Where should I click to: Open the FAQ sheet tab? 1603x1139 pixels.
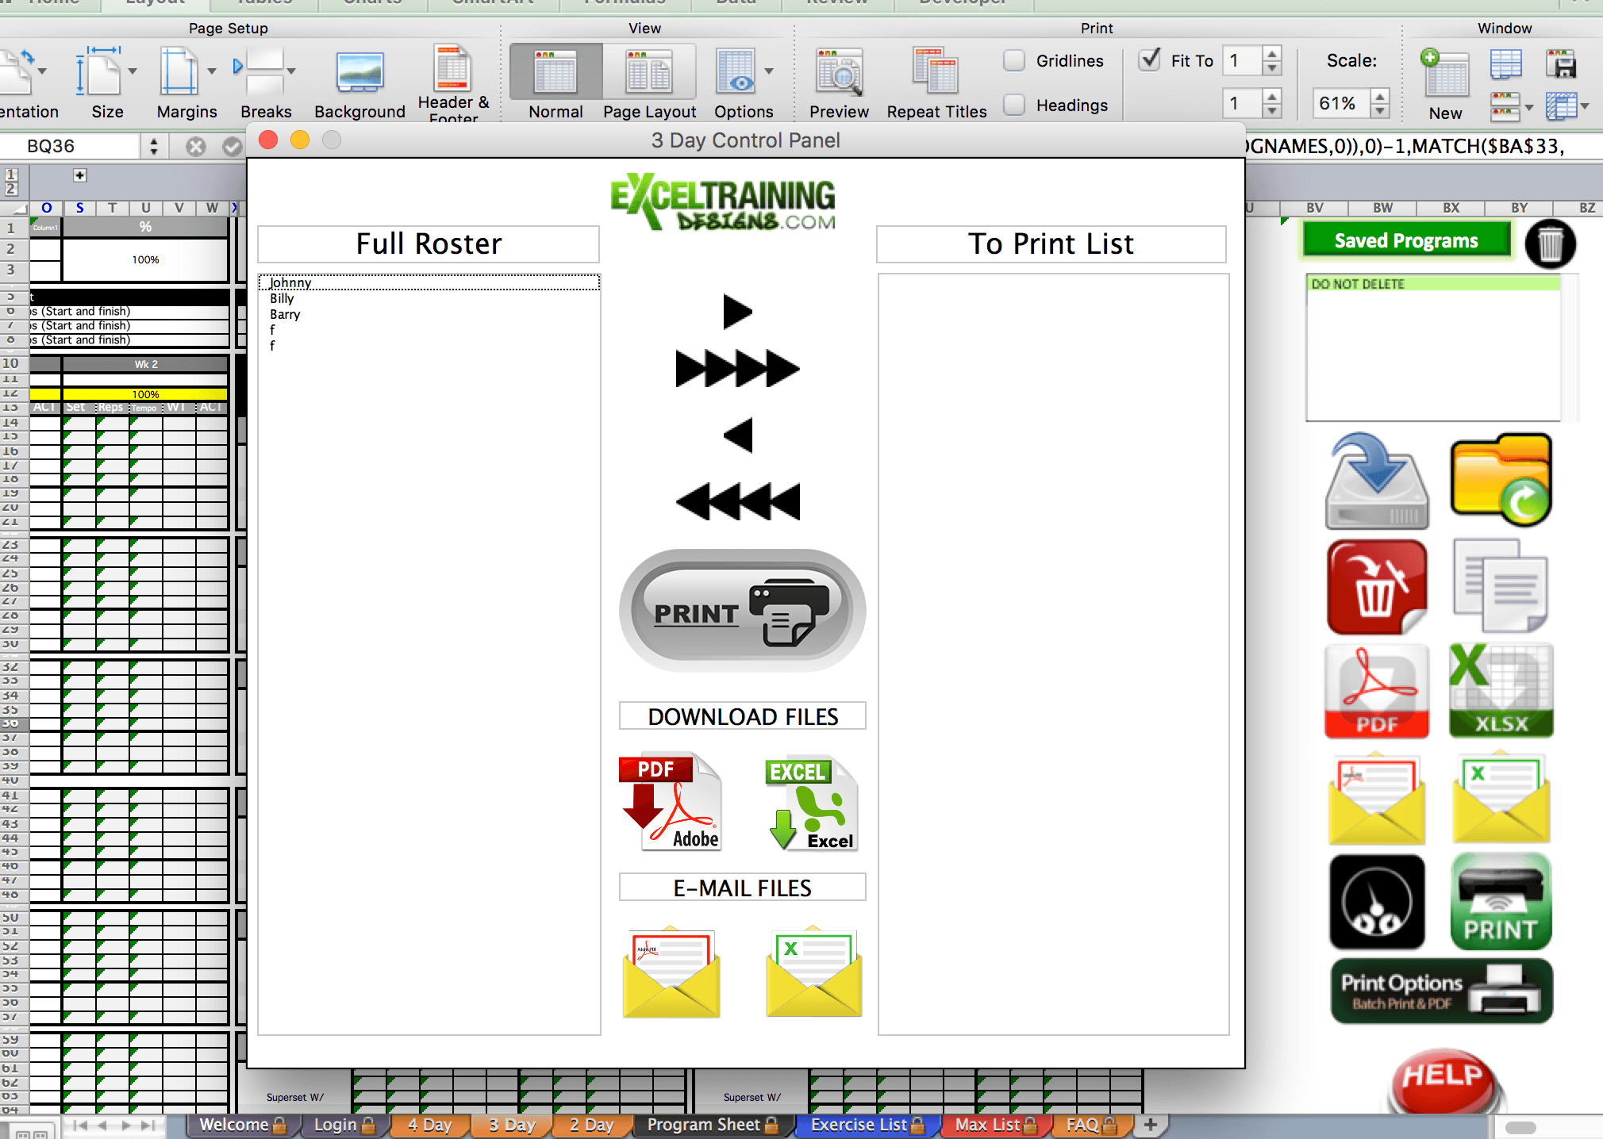tap(1091, 1125)
